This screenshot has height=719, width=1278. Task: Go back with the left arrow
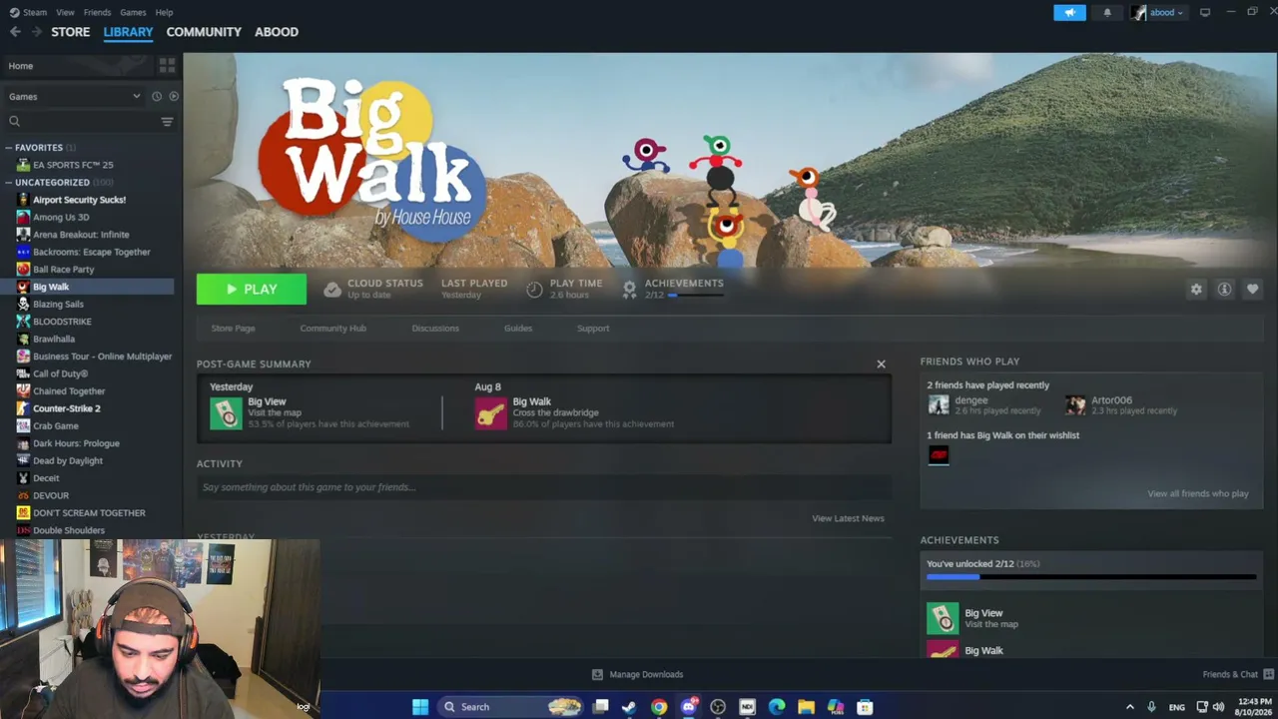click(15, 32)
